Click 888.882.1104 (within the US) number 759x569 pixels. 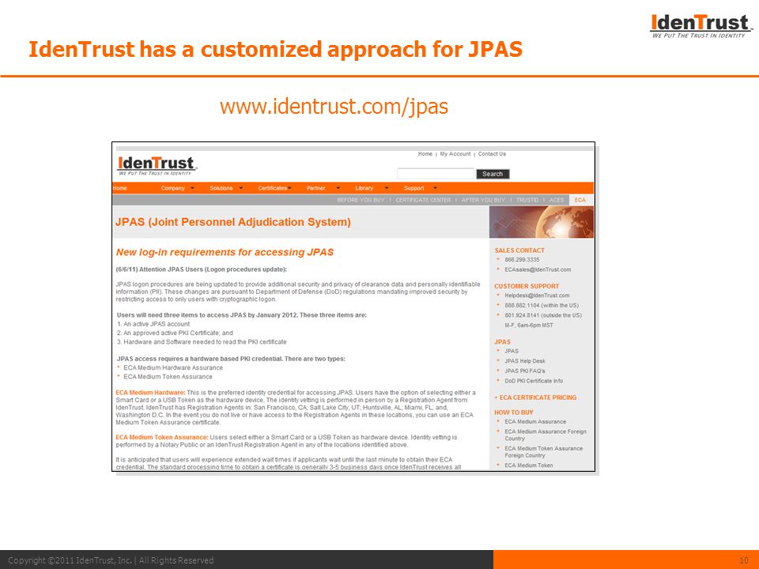(x=541, y=305)
